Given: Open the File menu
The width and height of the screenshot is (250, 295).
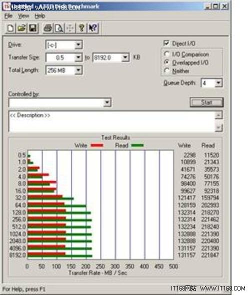Looking at the screenshot, I should [x=8, y=16].
